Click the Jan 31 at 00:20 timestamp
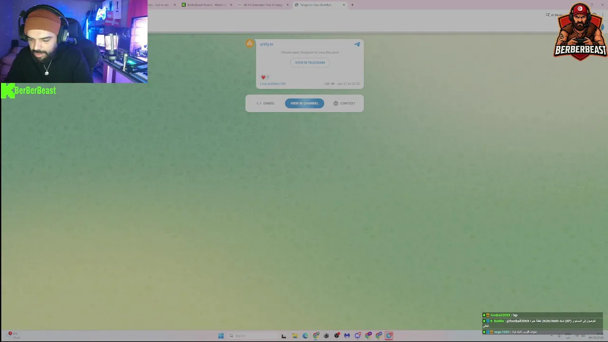The width and height of the screenshot is (608, 342). tap(348, 84)
